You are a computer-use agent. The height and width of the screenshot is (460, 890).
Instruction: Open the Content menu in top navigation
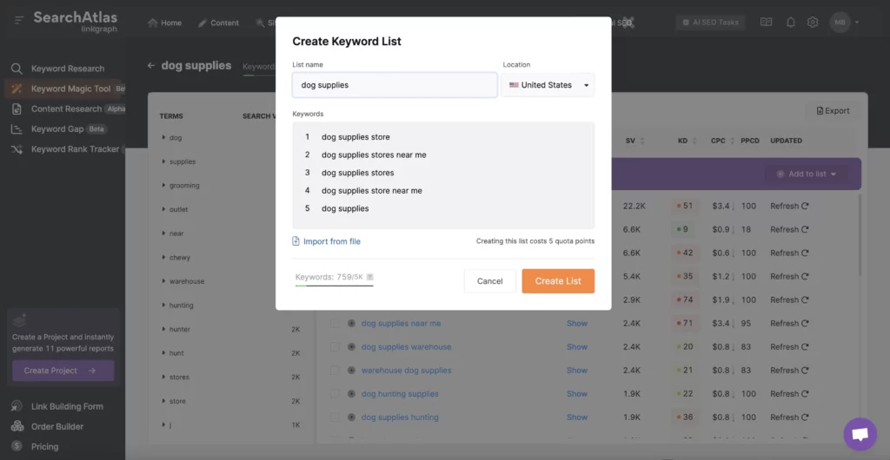218,23
